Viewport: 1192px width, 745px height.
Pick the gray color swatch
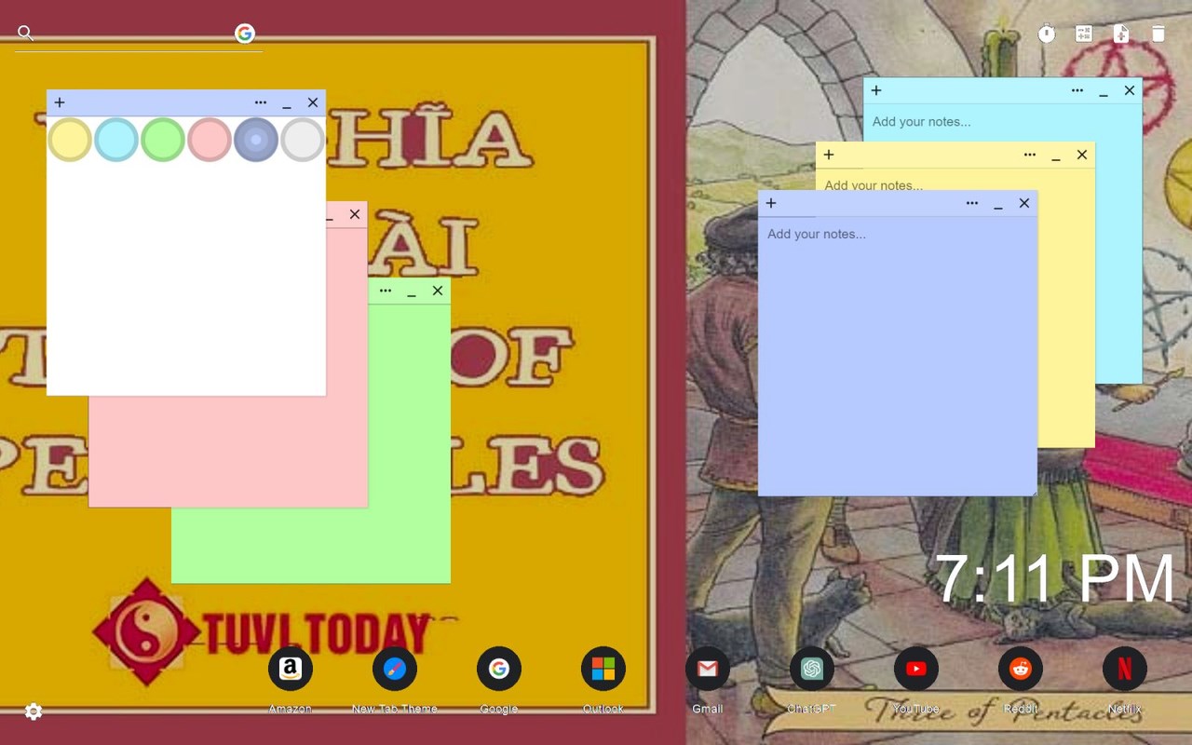303,140
